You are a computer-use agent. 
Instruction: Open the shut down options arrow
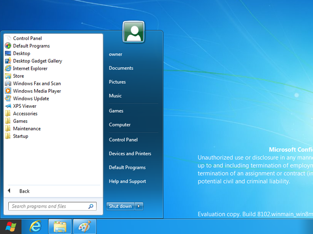pos(139,206)
